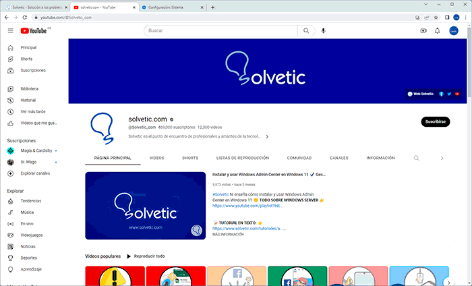Open the notifications bell
Screen dimensions: 472x286
[438, 31]
